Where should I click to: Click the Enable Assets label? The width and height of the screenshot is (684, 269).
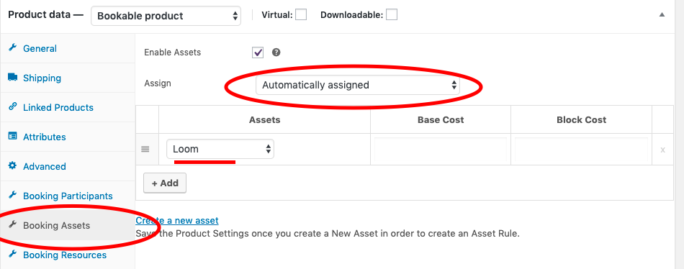click(172, 53)
